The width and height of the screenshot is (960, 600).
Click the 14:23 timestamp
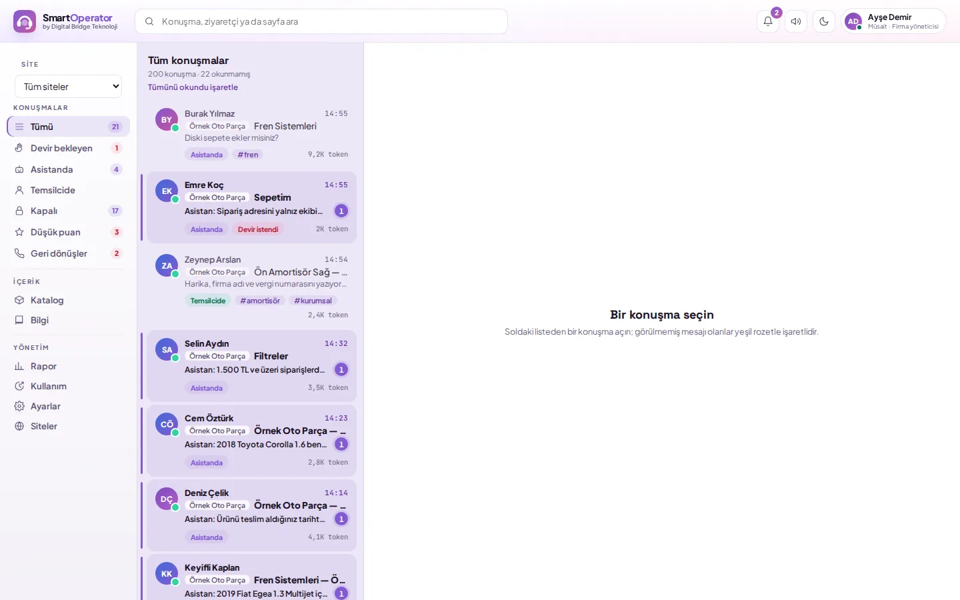(x=336, y=419)
